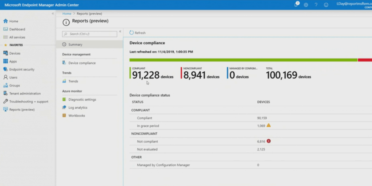
Task: Open the notifications bell icon
Action: [x=296, y=4]
